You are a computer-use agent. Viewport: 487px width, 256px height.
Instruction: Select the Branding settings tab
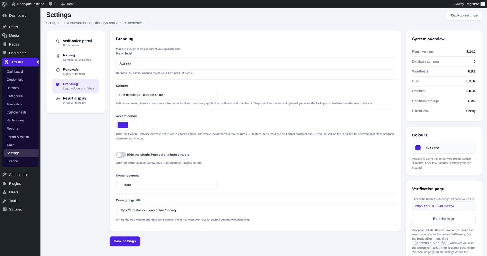pos(75,86)
